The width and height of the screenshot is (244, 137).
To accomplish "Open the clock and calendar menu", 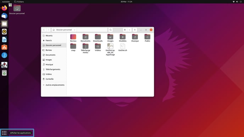I will point(126,2).
